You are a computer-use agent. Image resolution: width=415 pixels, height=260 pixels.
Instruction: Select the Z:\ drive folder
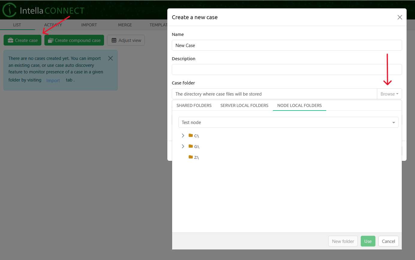(196, 157)
